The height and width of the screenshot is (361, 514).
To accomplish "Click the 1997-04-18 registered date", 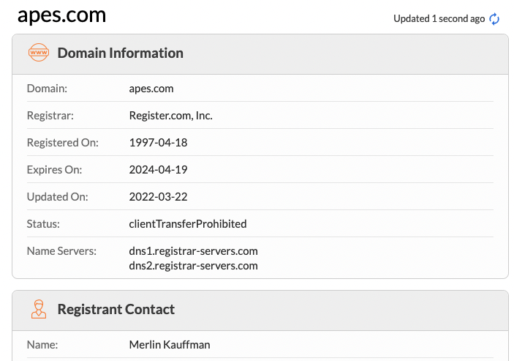I will point(158,143).
